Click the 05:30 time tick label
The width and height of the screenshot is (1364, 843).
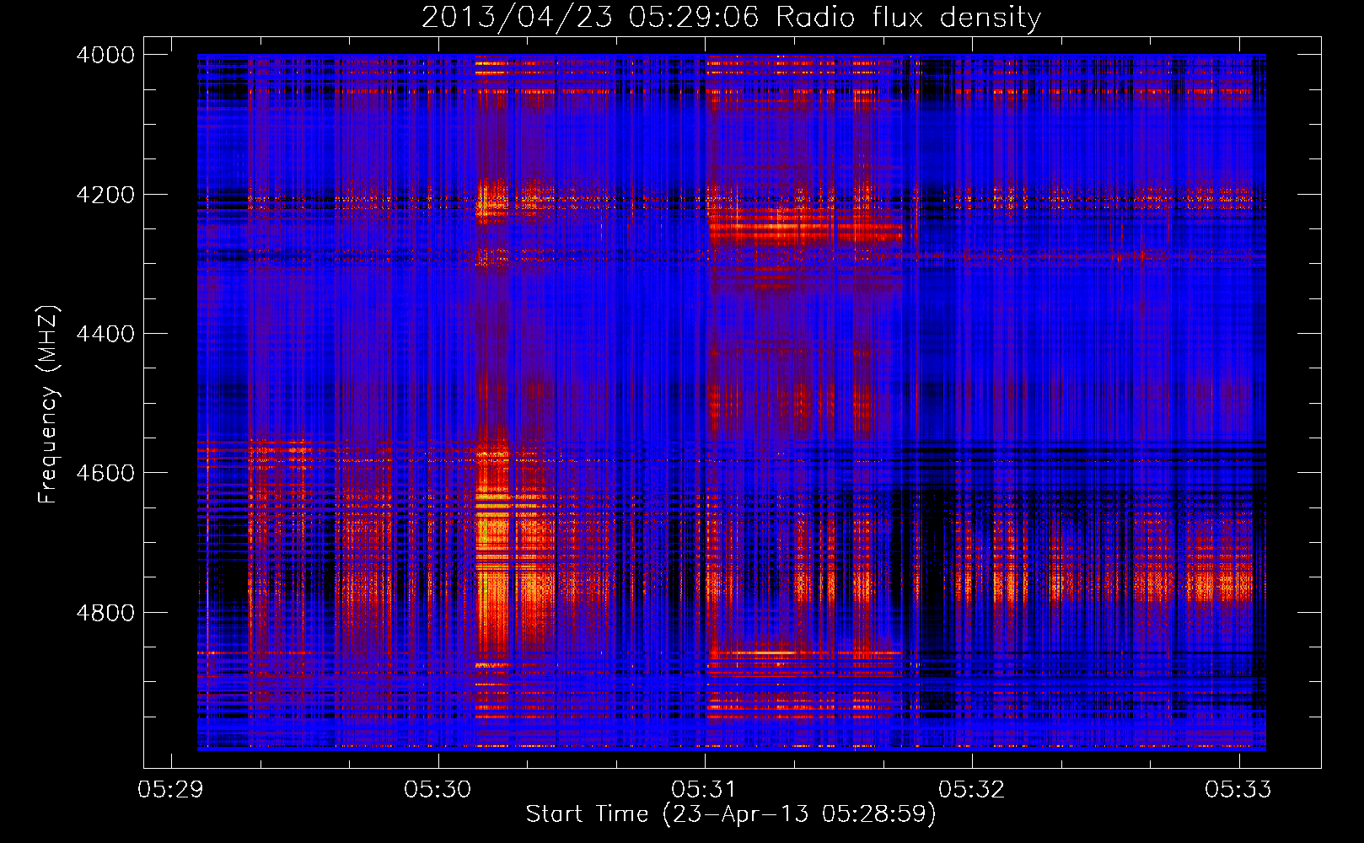[438, 789]
